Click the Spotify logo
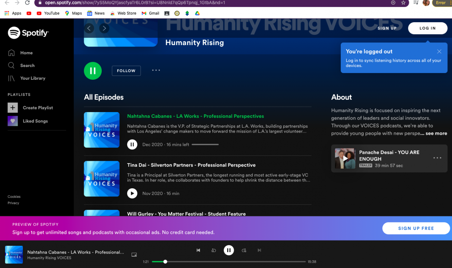 [28, 33]
